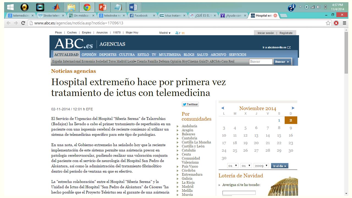Close the Hospital extremeño tab
The height and width of the screenshot is (198, 352).
click(x=275, y=16)
